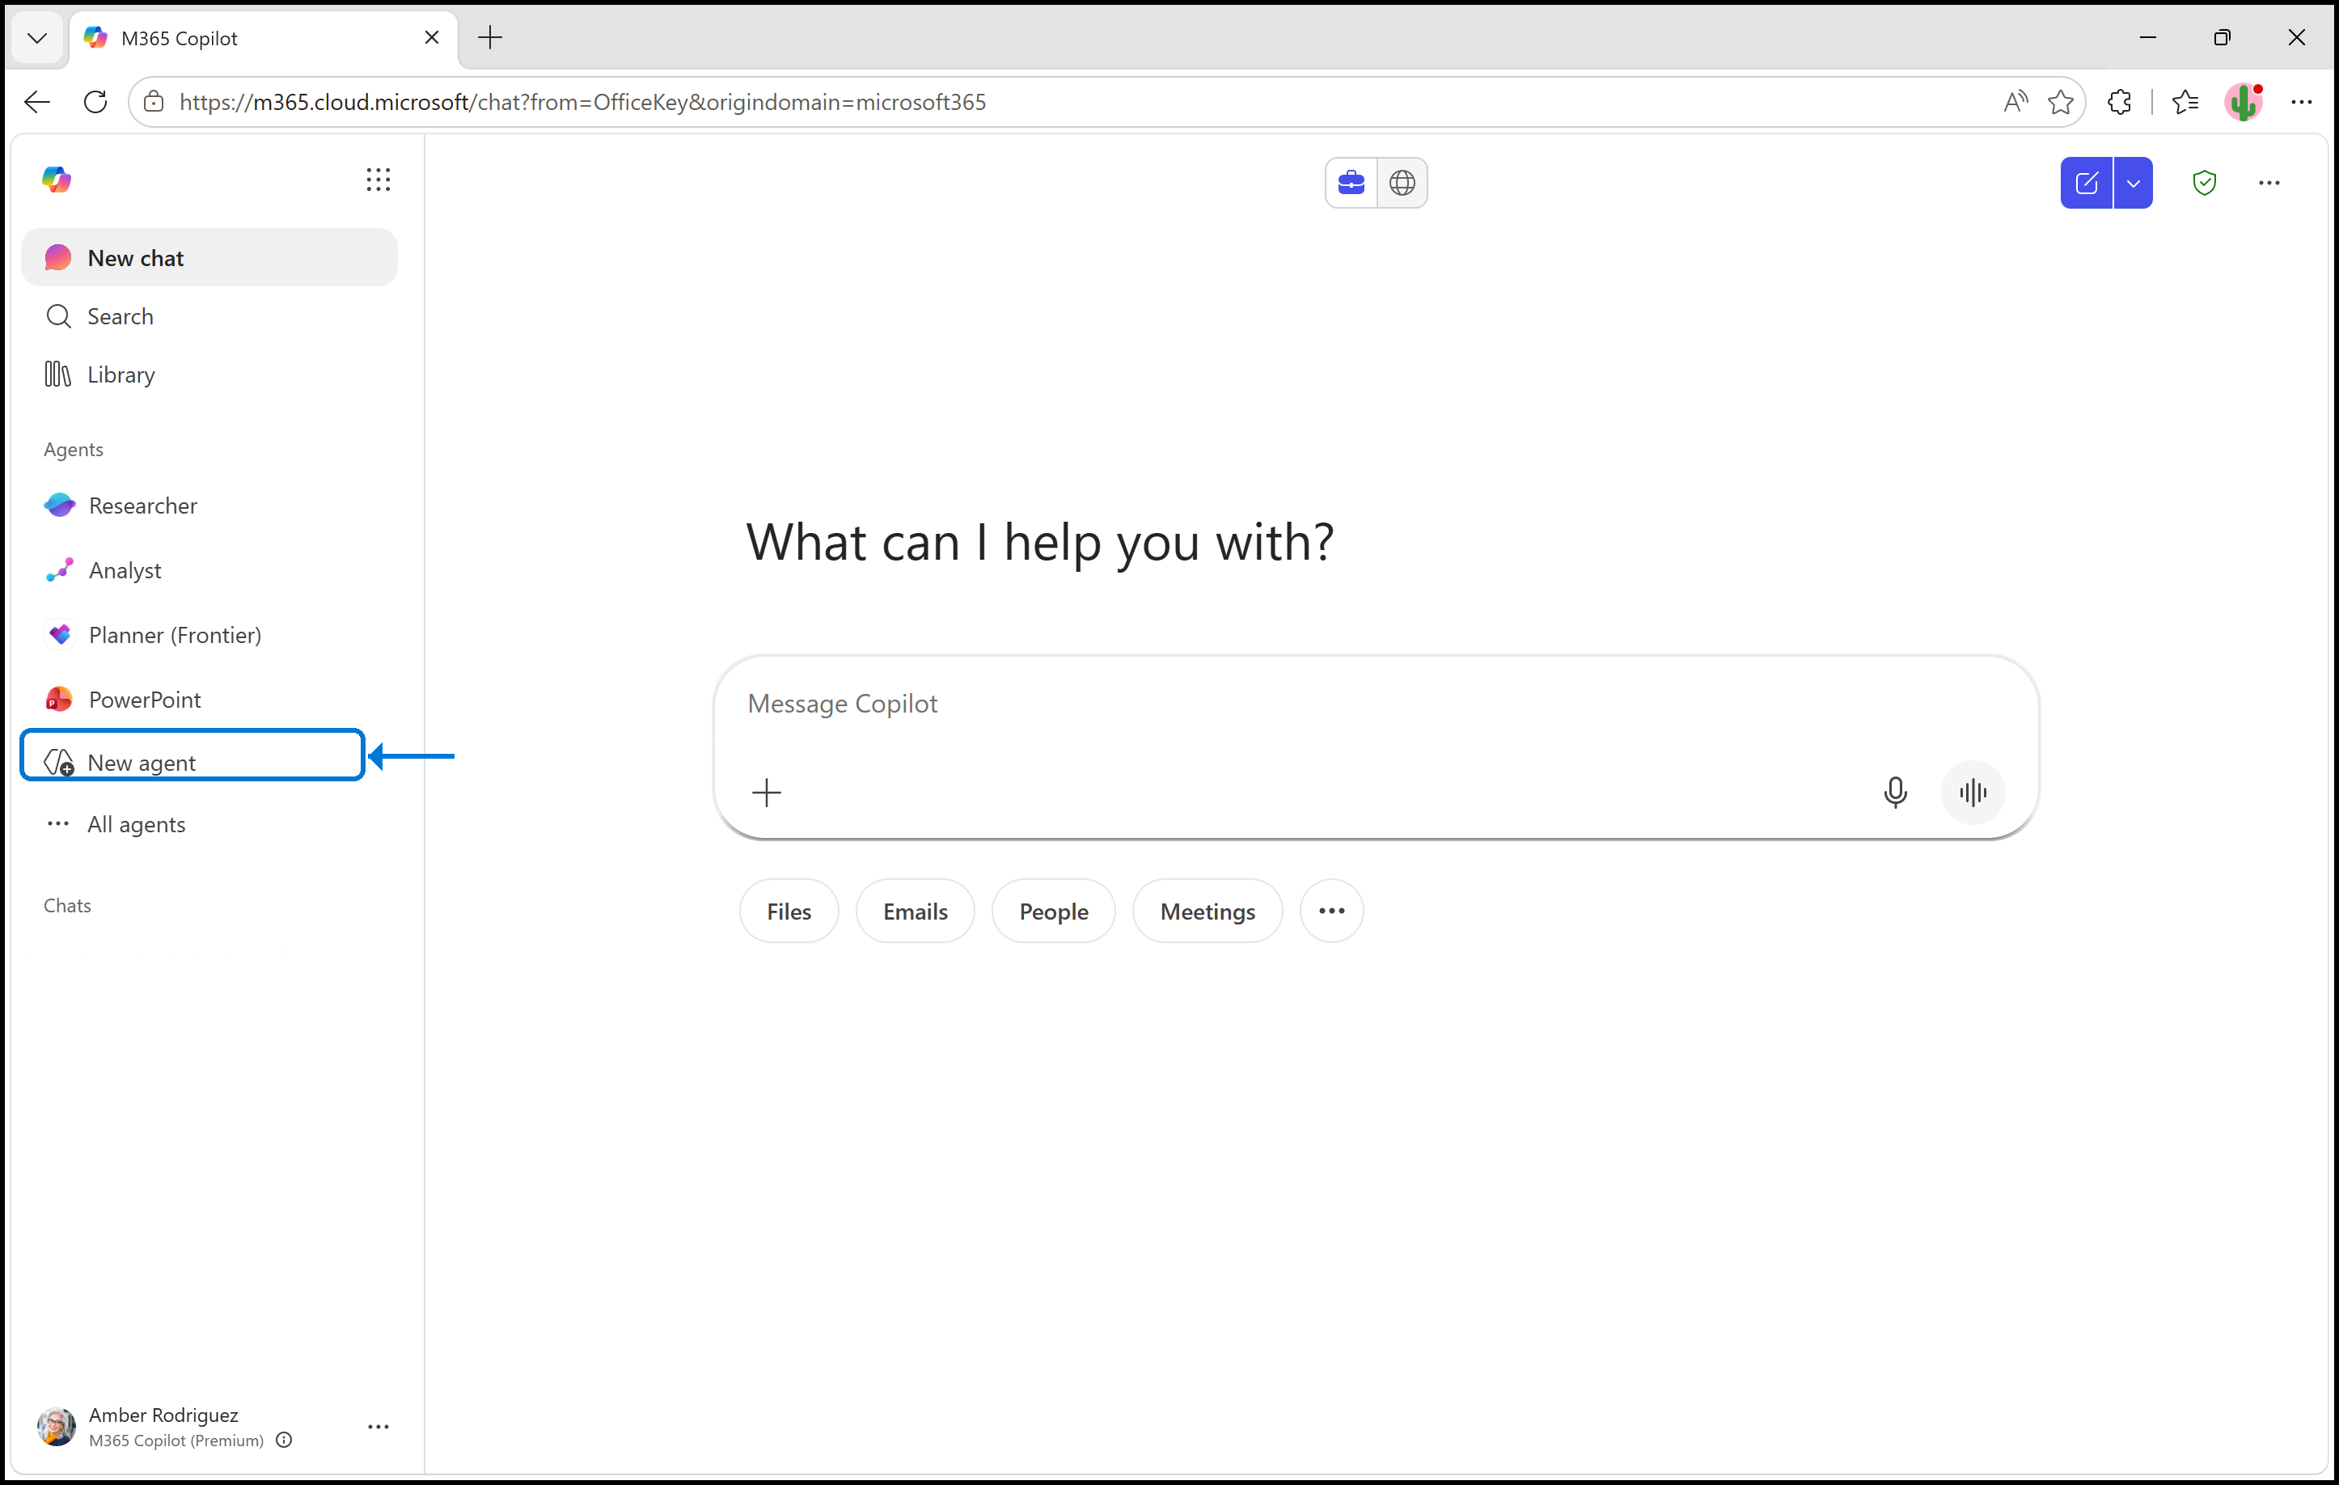Open the Favorites list icon
This screenshot has height=1485, width=2339.
2185,102
